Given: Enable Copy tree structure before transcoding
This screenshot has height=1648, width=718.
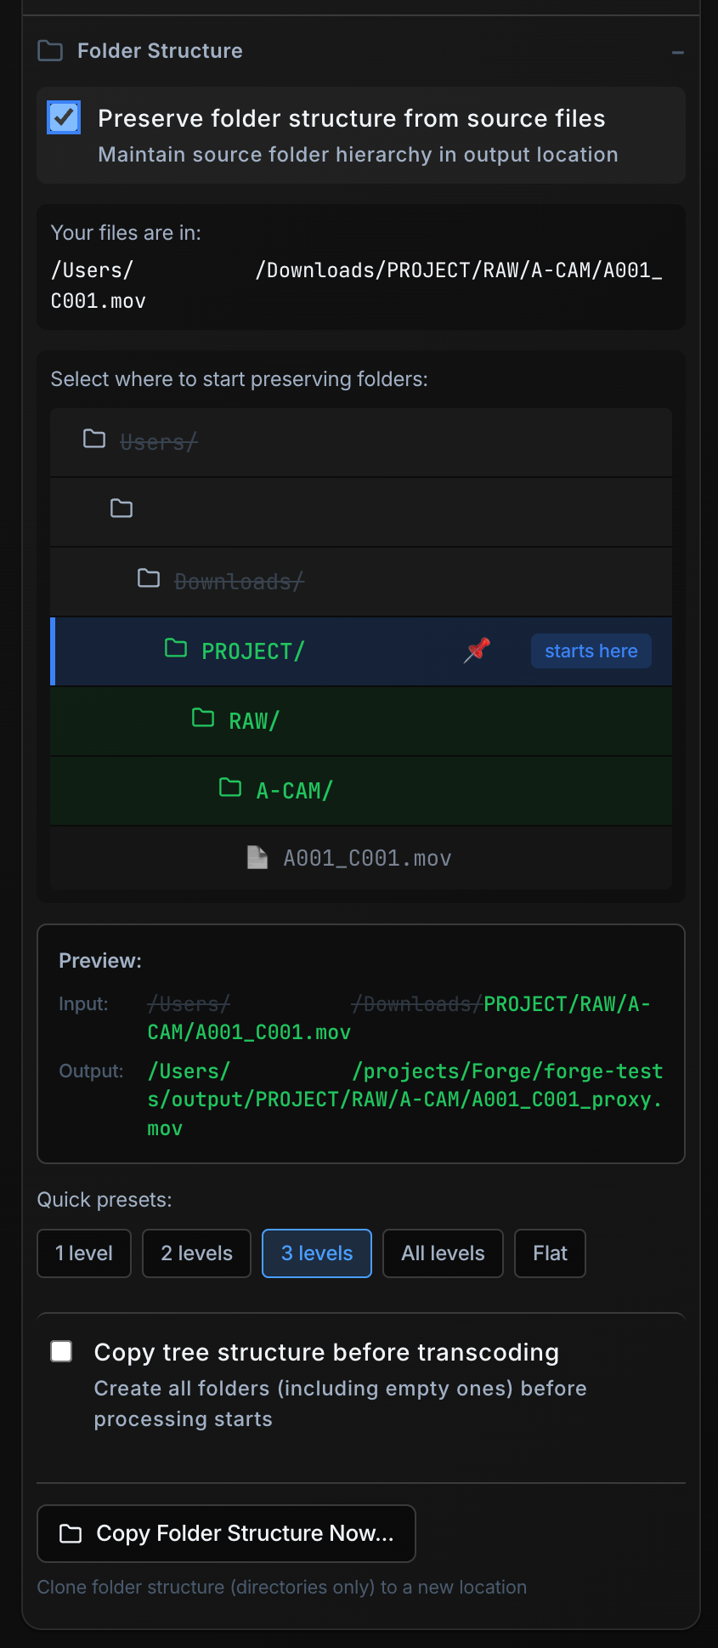Looking at the screenshot, I should (x=61, y=1351).
